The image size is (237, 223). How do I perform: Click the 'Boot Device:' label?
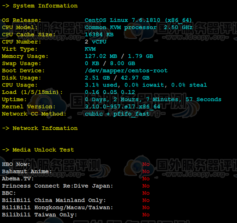click(23, 71)
